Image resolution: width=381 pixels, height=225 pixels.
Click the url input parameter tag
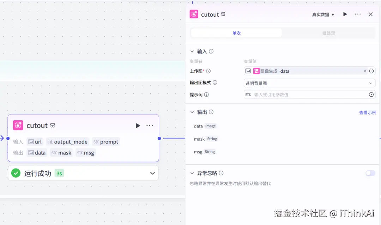coord(35,142)
